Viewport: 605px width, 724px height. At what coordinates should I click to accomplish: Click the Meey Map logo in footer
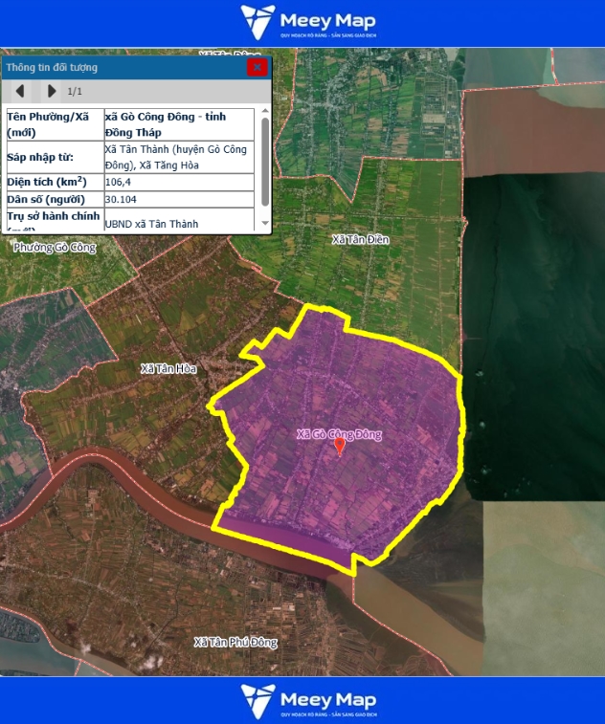(308, 700)
